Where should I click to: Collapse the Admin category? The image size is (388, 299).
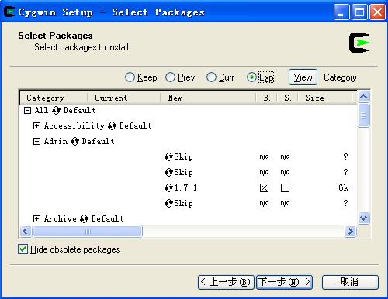click(x=36, y=142)
